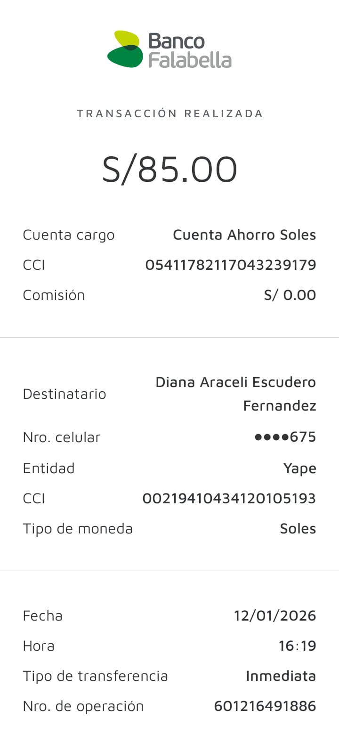Tap the masked phone number ending 675
Image resolution: width=339 pixels, height=735 pixels.
[285, 437]
